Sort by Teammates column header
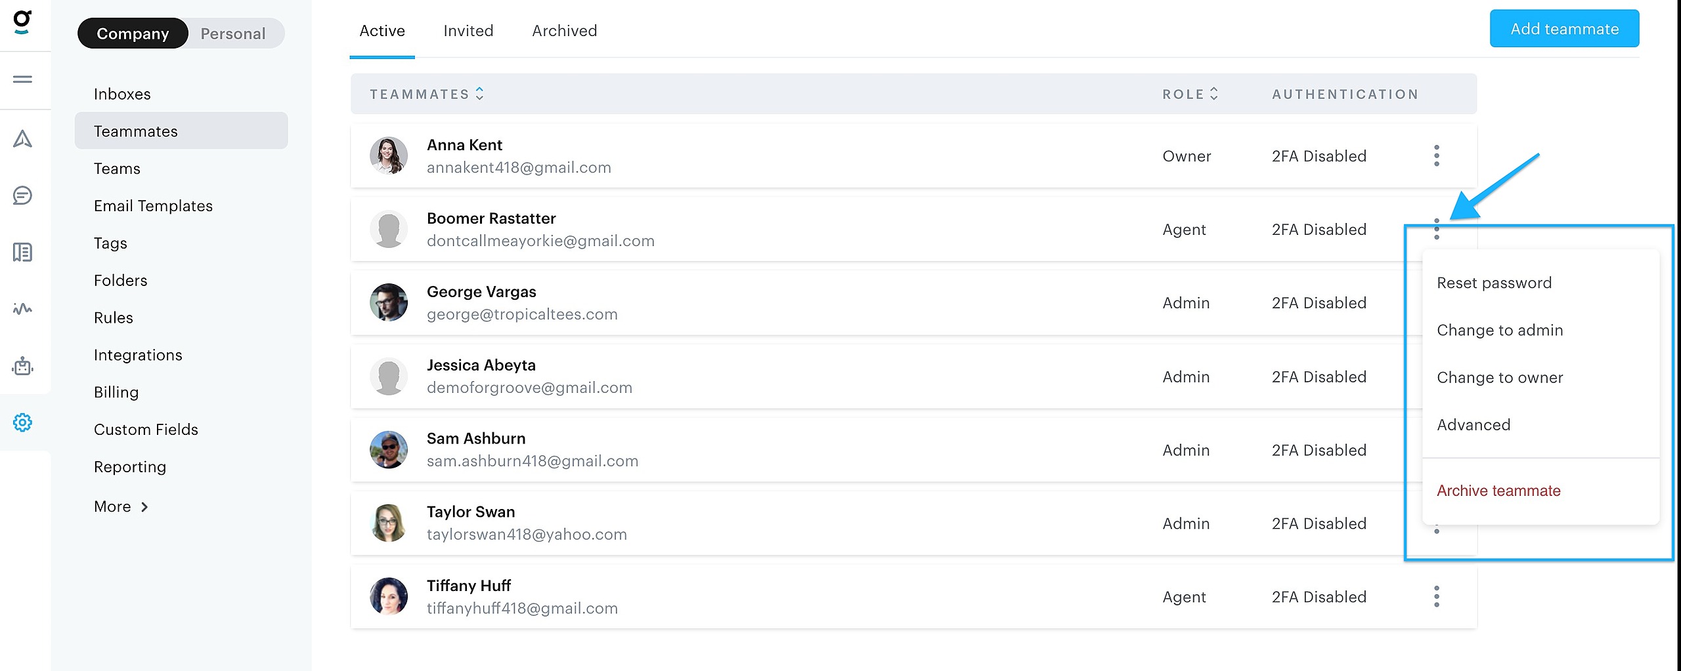The width and height of the screenshot is (1681, 671). tap(427, 94)
